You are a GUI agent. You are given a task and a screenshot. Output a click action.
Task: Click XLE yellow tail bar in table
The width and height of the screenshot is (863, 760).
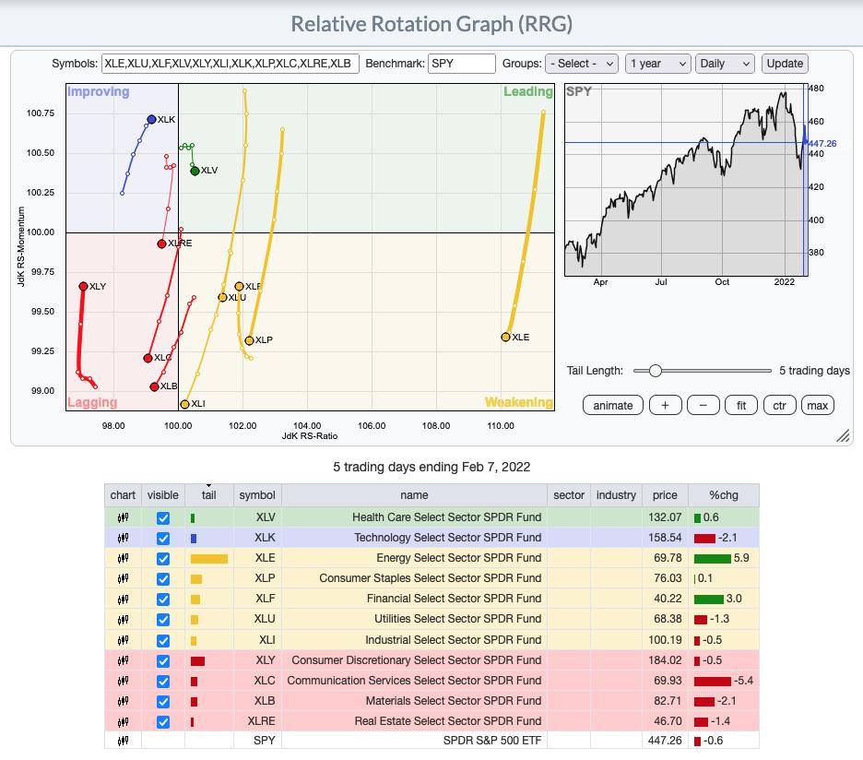pyautogui.click(x=209, y=559)
